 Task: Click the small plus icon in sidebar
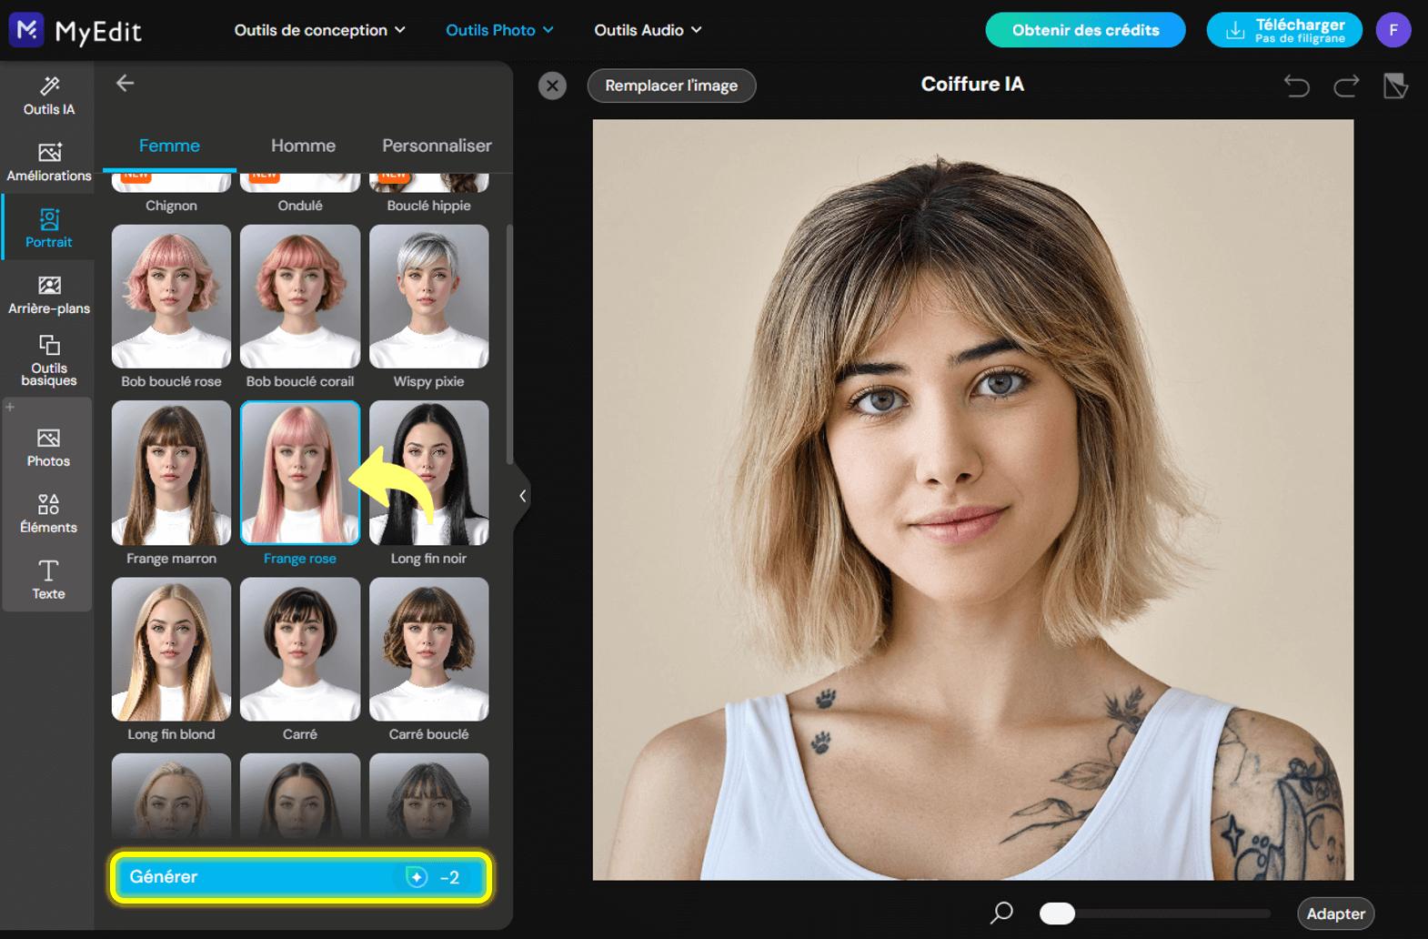point(10,407)
